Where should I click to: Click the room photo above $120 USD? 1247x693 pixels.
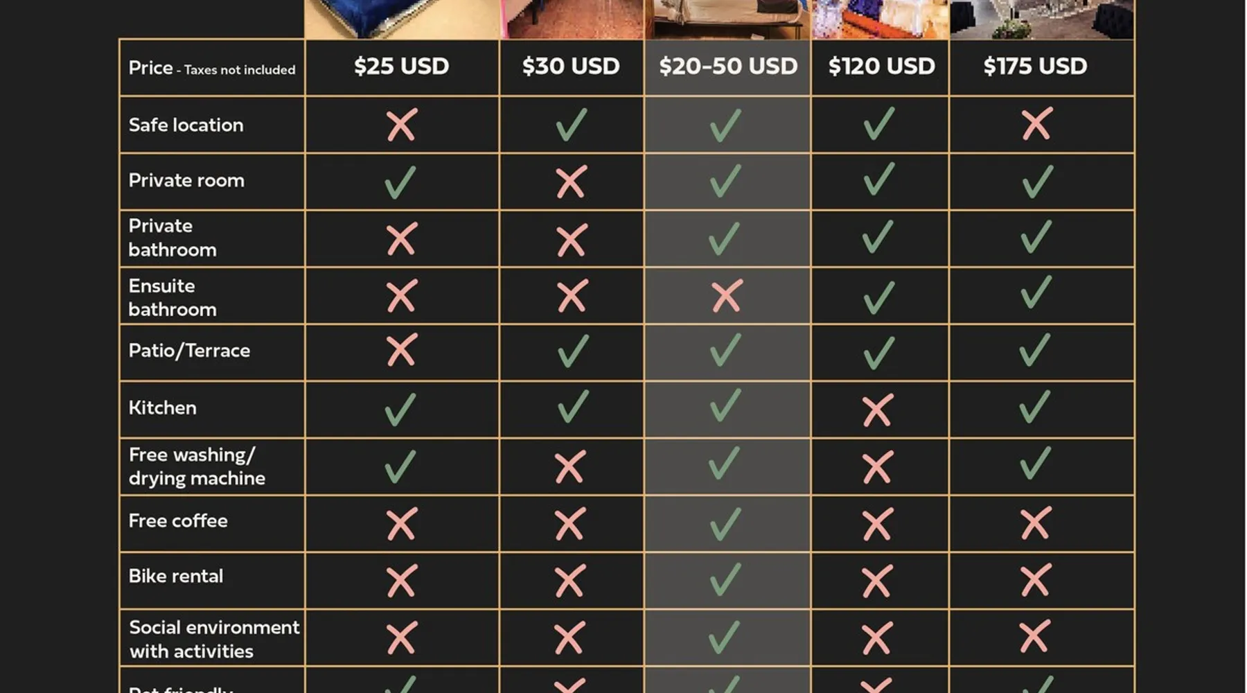880,19
